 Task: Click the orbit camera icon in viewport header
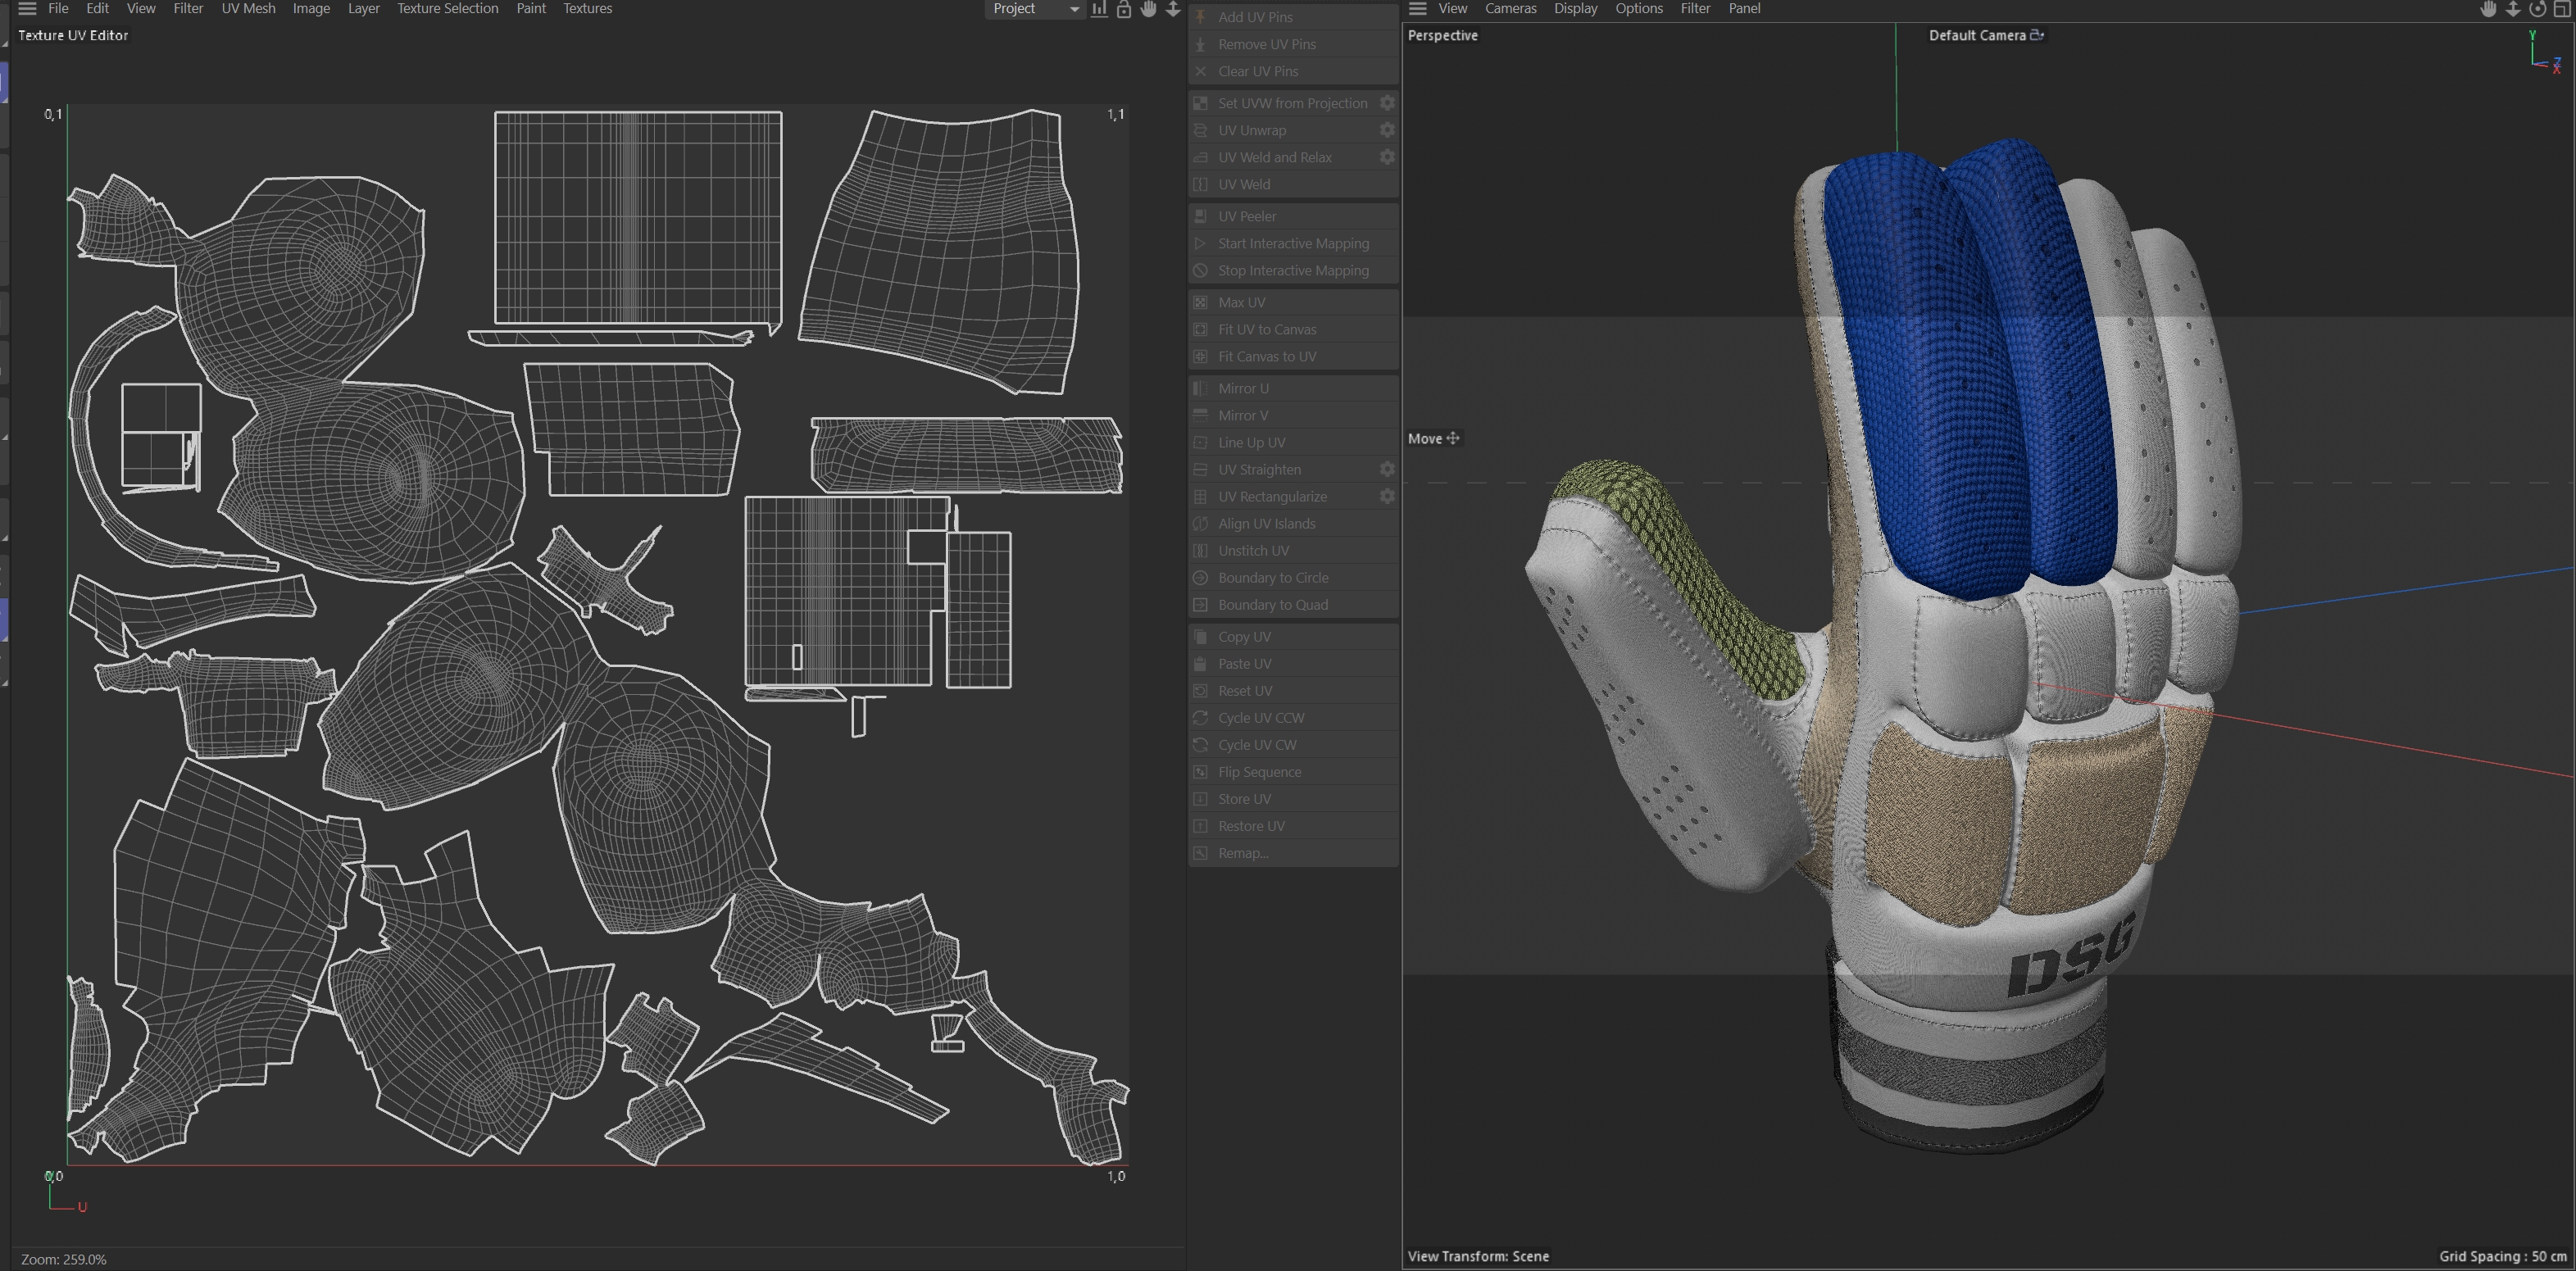[2537, 9]
